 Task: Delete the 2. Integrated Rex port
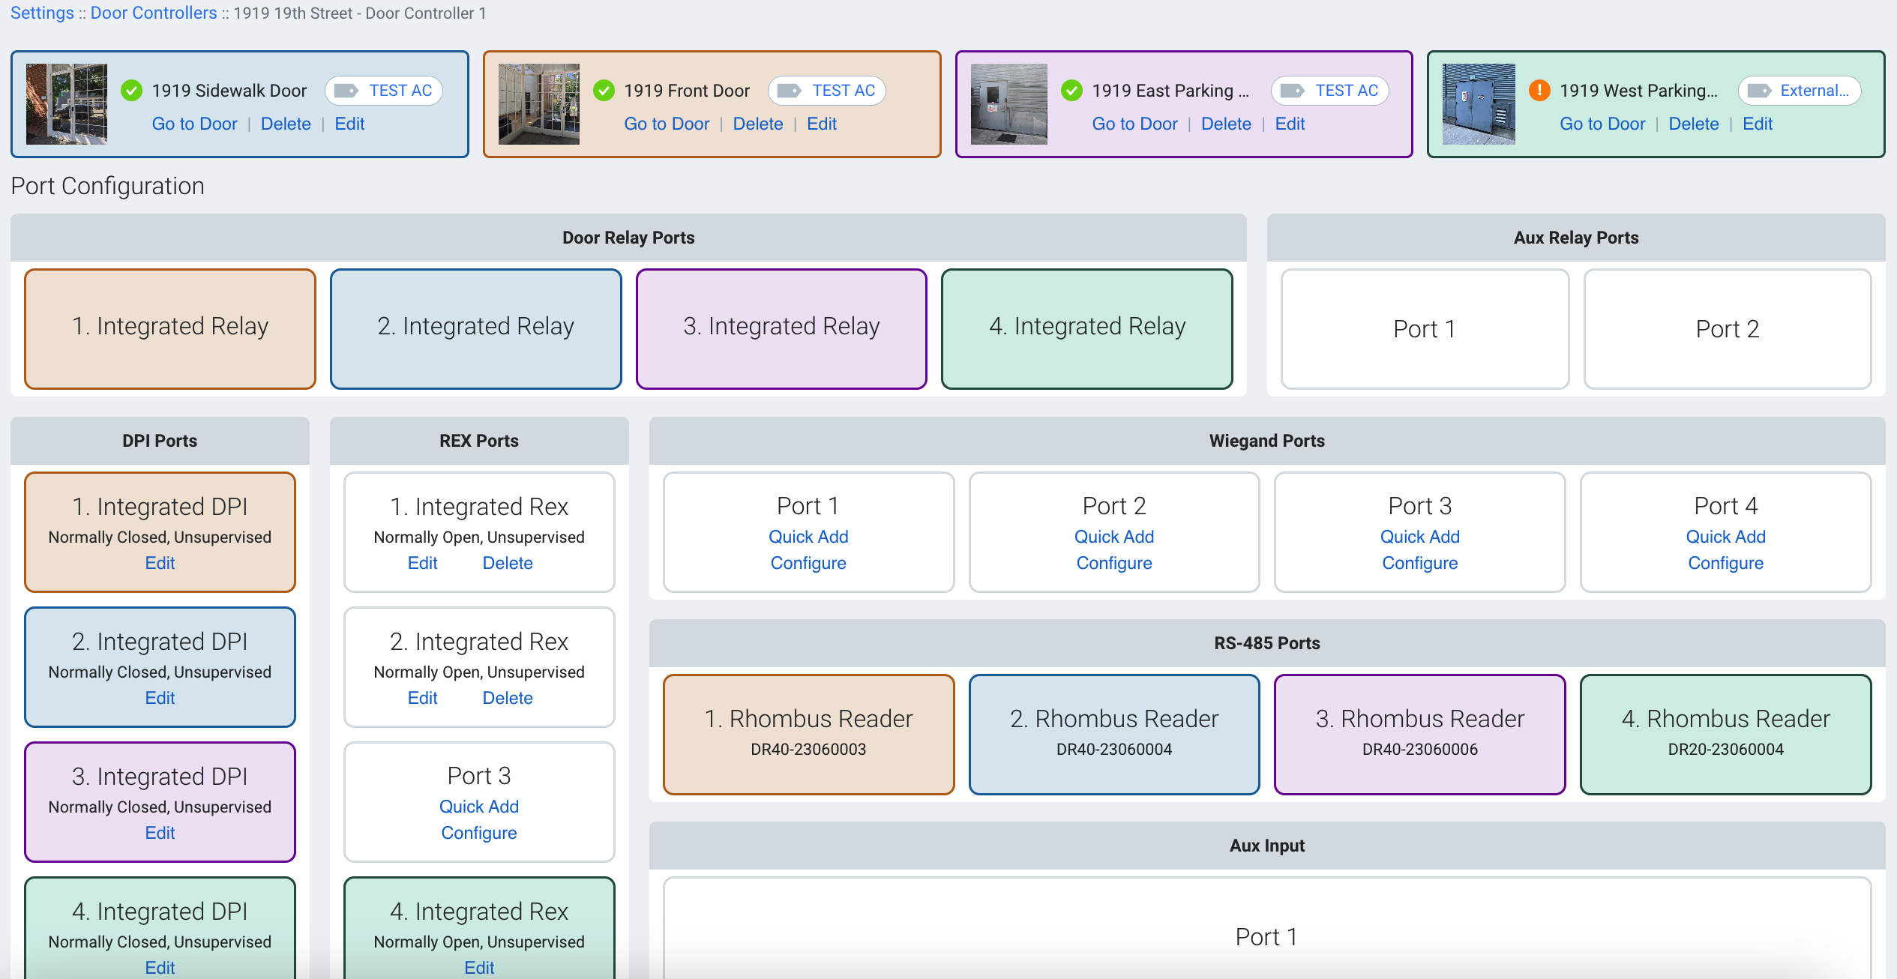pyautogui.click(x=508, y=697)
